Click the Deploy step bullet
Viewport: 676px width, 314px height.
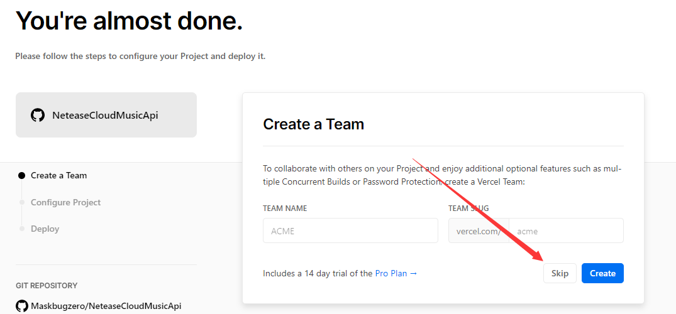(22, 229)
